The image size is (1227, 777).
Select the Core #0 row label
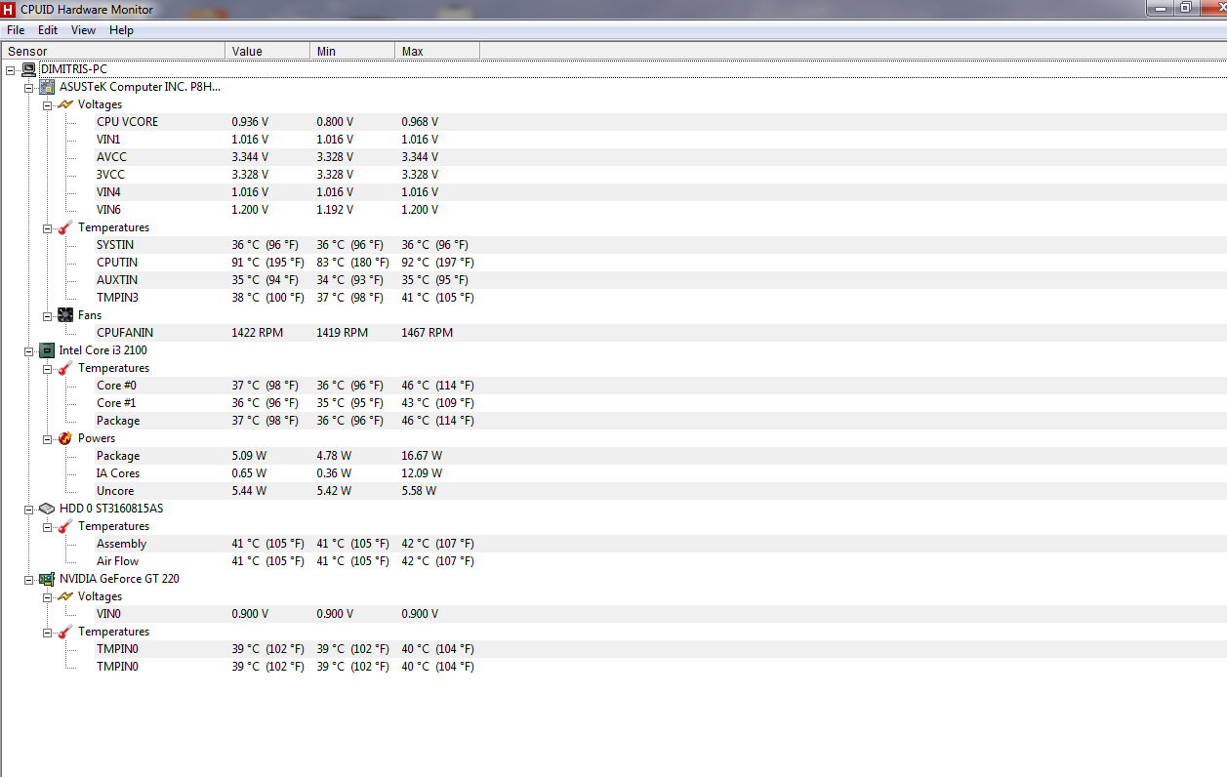[116, 386]
